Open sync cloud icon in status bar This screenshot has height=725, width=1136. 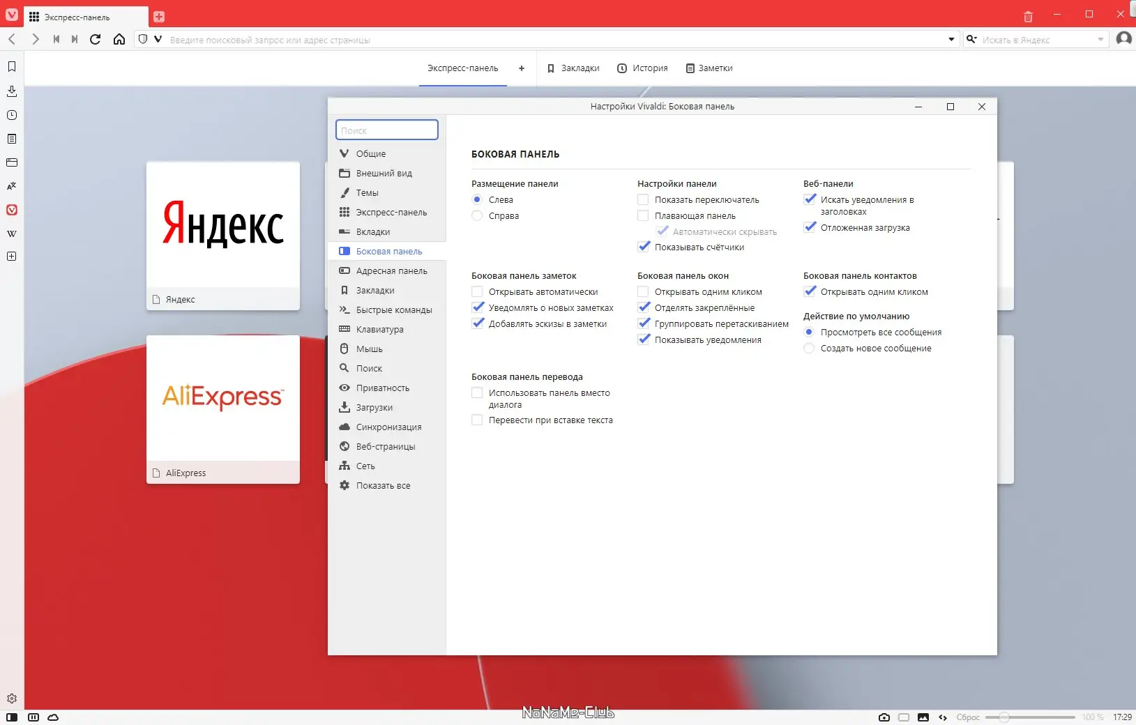[x=53, y=717]
